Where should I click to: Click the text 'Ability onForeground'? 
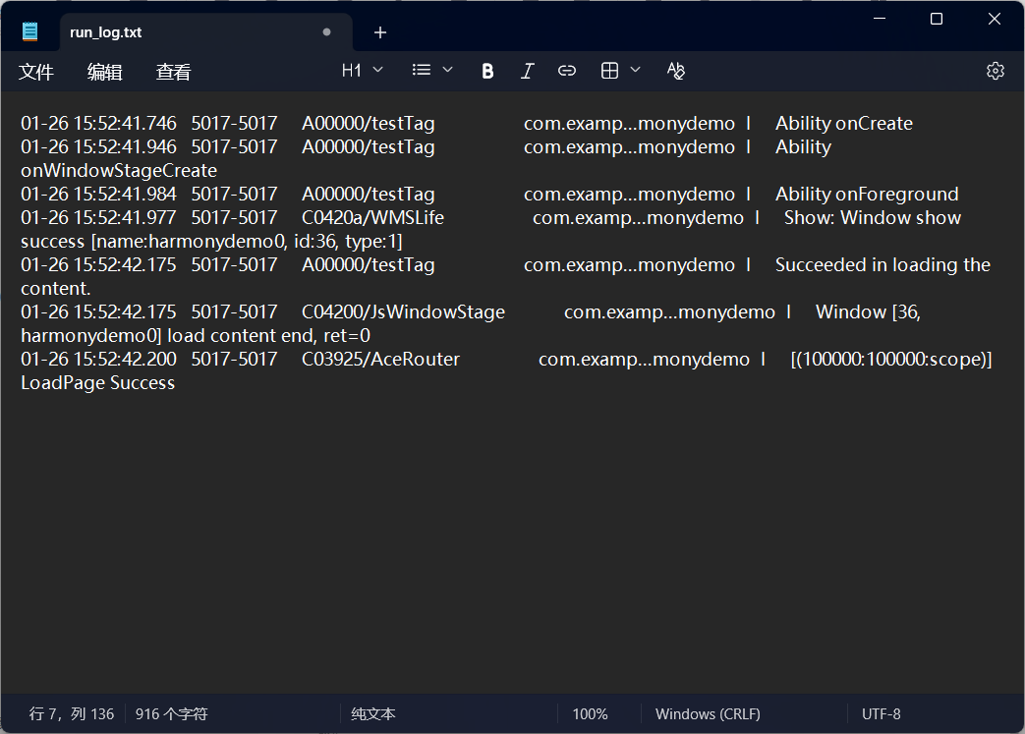click(867, 195)
